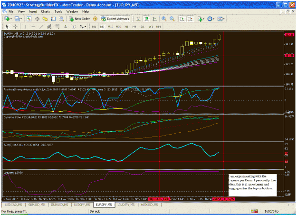Select the Text Label tool

(74, 27)
